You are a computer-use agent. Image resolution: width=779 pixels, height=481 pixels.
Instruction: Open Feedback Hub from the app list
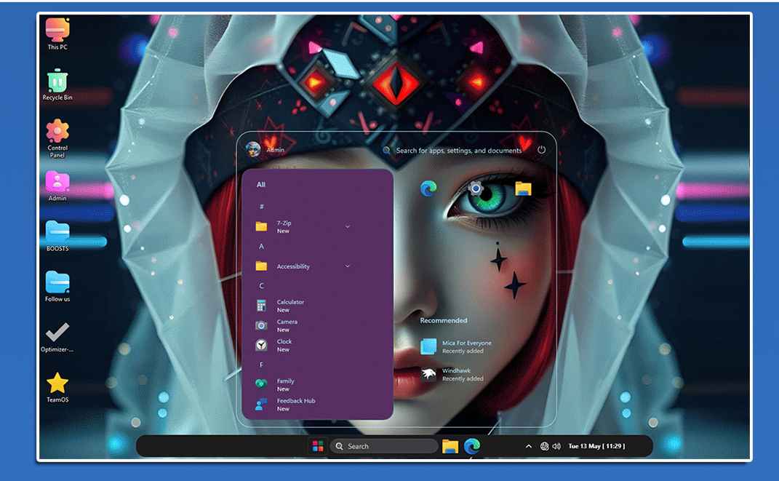point(295,405)
